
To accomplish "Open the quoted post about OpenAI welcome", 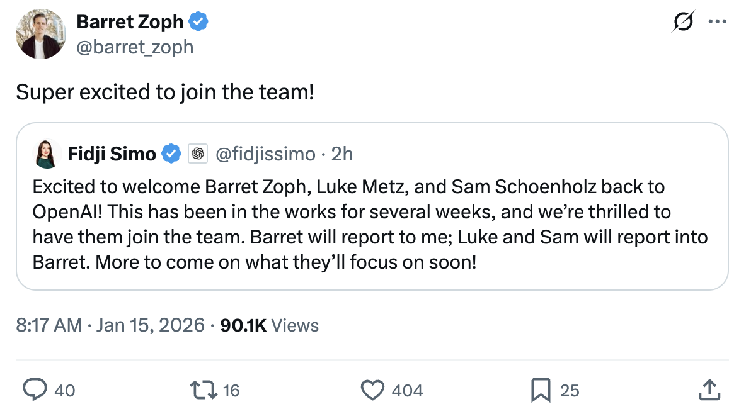I will (372, 223).
